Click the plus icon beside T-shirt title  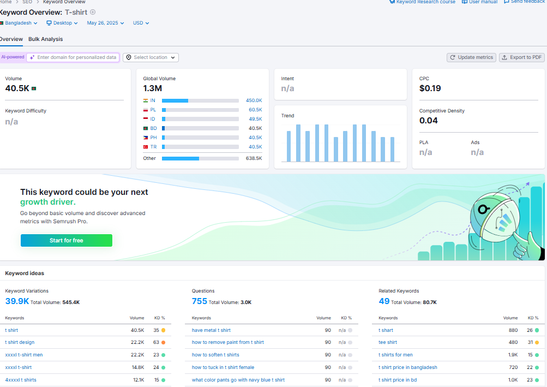93,12
